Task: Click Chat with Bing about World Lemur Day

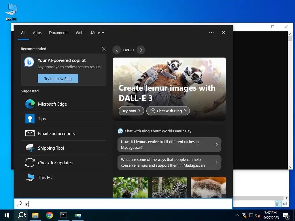Action: coord(158,131)
